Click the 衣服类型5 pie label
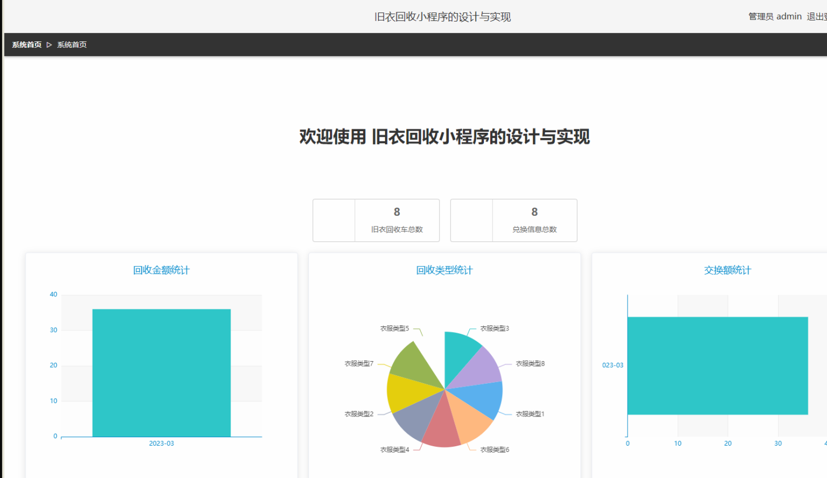This screenshot has width=827, height=478. [x=395, y=329]
